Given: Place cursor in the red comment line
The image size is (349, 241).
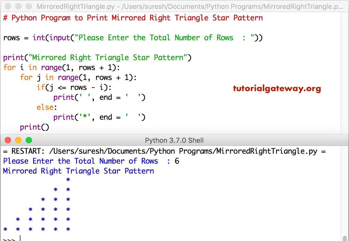Looking at the screenshot, I should 133,18.
